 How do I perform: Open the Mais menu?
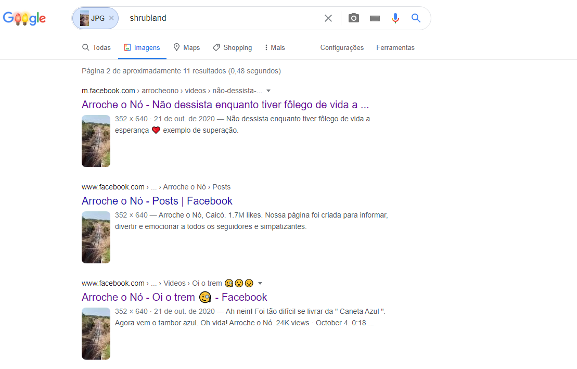[x=275, y=47]
